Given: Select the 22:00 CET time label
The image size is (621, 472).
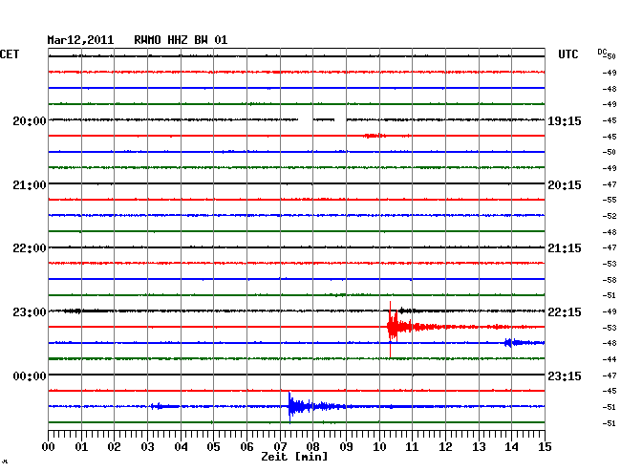Looking at the screenshot, I should point(30,248).
